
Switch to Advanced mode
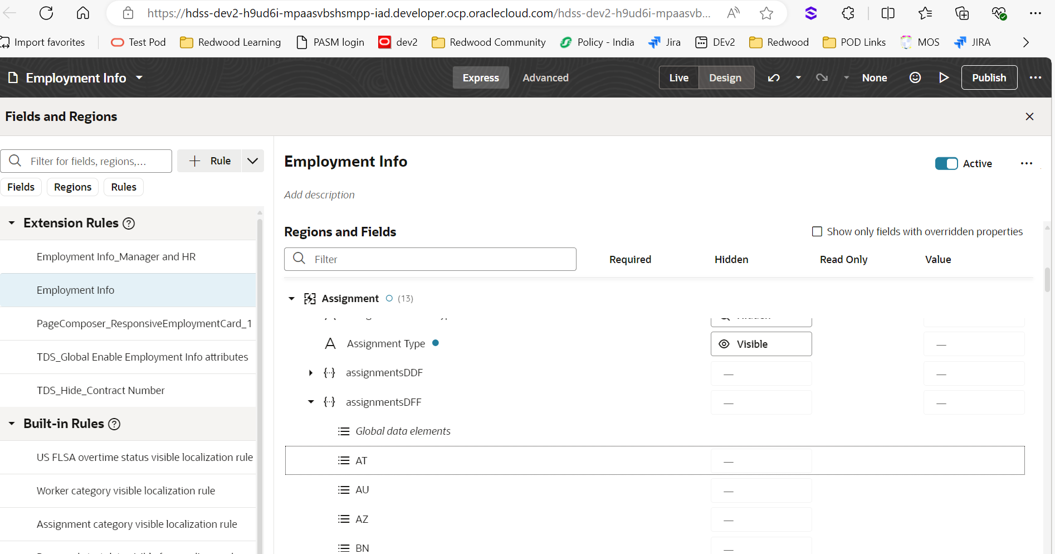(x=545, y=77)
